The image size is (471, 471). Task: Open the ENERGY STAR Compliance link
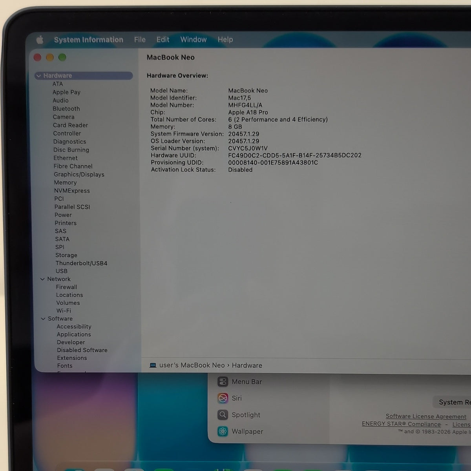pyautogui.click(x=401, y=424)
